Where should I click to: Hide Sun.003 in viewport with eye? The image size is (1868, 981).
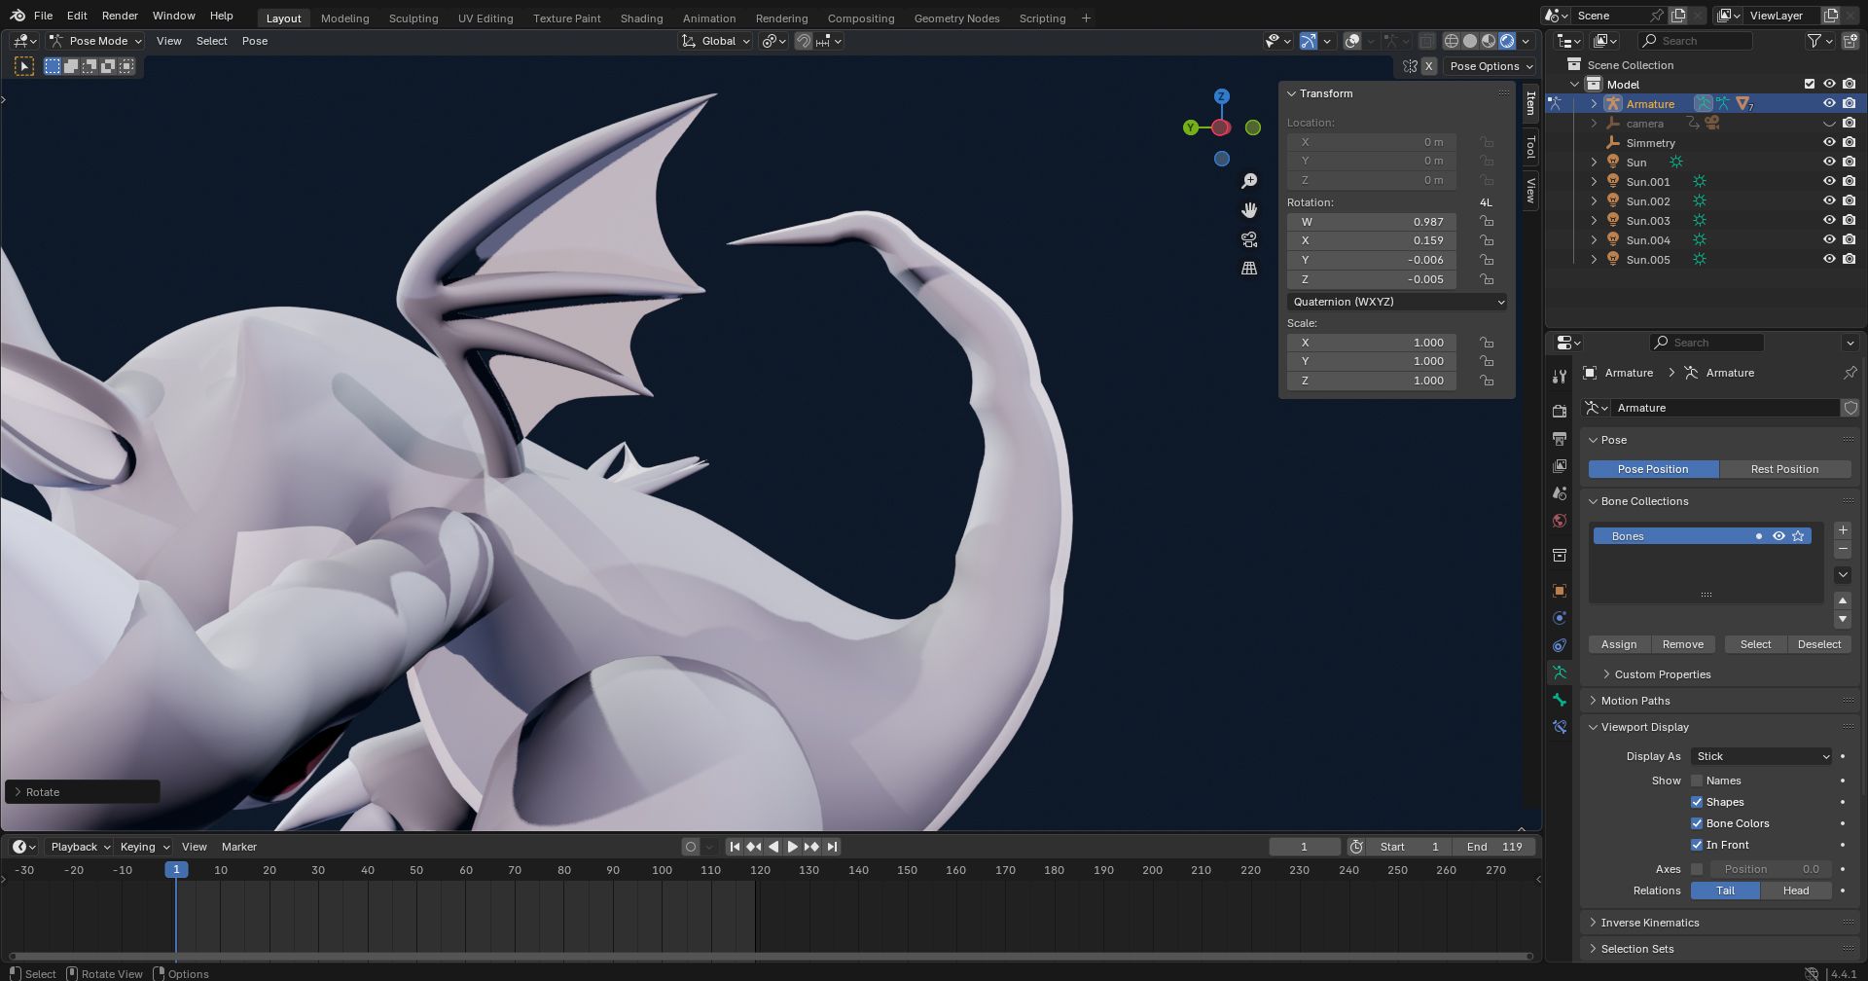(x=1829, y=221)
